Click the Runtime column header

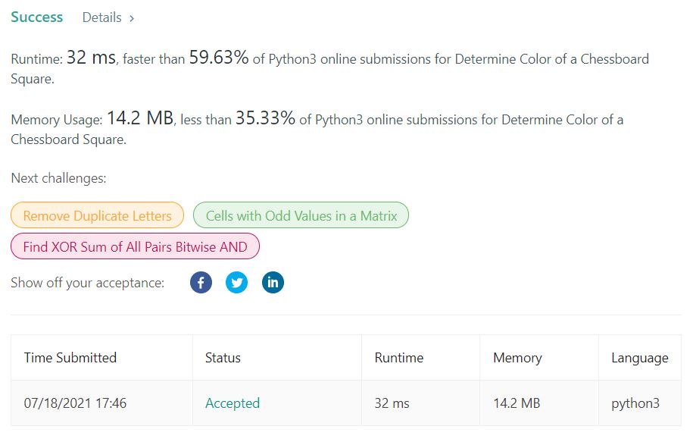click(x=399, y=358)
